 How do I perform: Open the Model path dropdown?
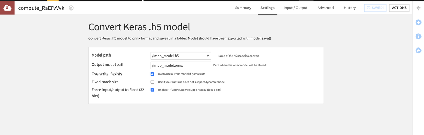[181, 56]
